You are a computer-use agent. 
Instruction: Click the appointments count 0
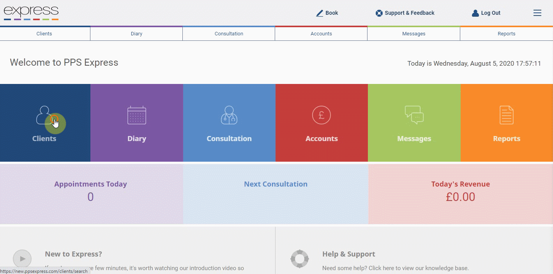(90, 197)
